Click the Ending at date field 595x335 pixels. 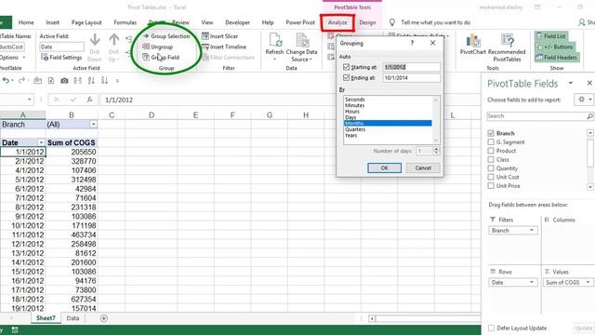point(411,77)
